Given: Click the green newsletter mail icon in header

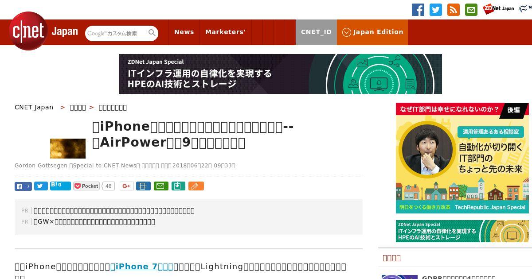Looking at the screenshot, I should [x=471, y=10].
